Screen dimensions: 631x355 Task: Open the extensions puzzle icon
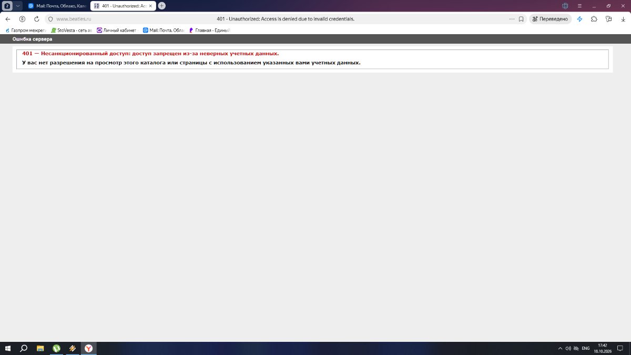594,19
